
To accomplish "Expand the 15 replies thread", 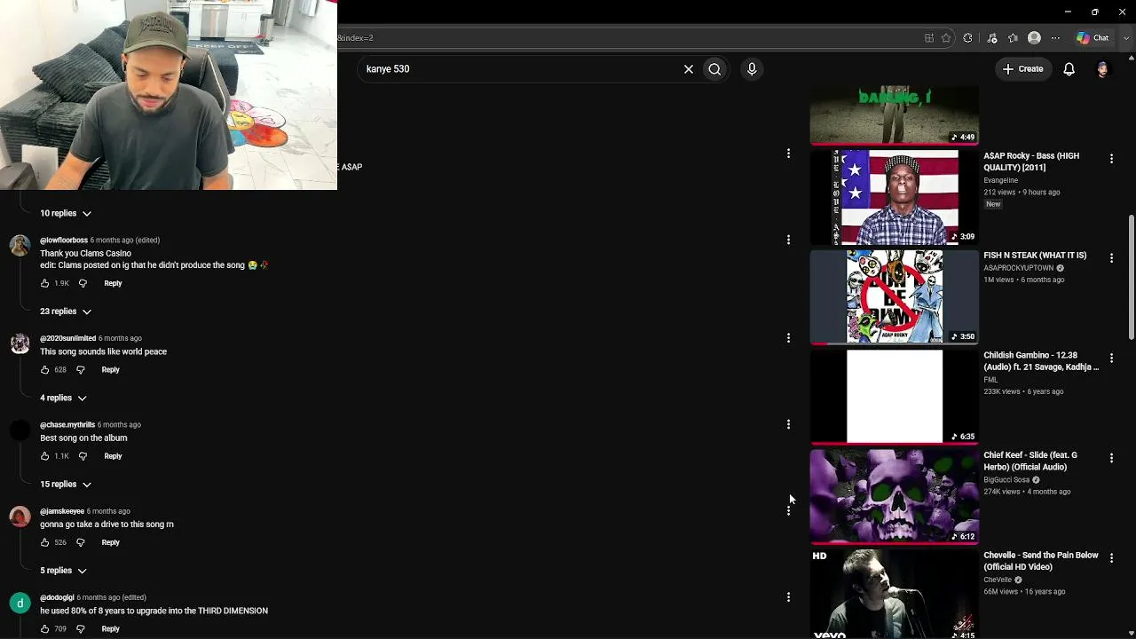I will [66, 485].
